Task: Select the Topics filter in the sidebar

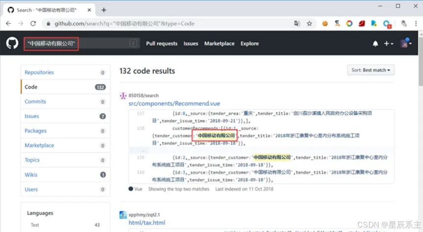Action: 65,160
